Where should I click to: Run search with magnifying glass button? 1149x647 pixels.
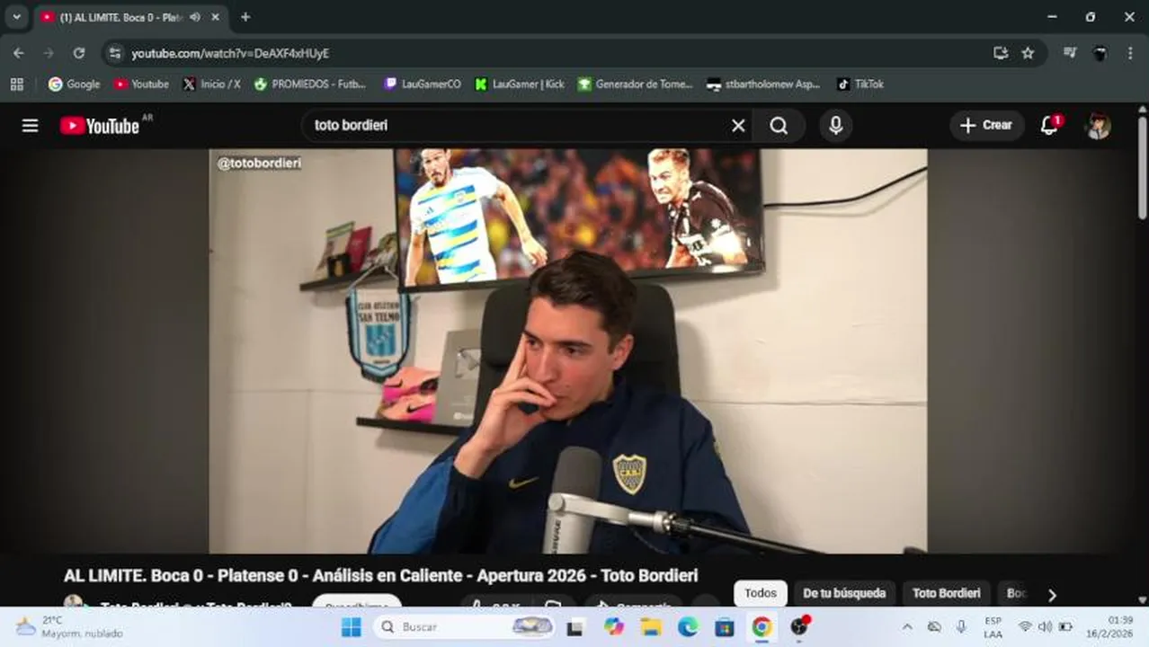pyautogui.click(x=779, y=126)
